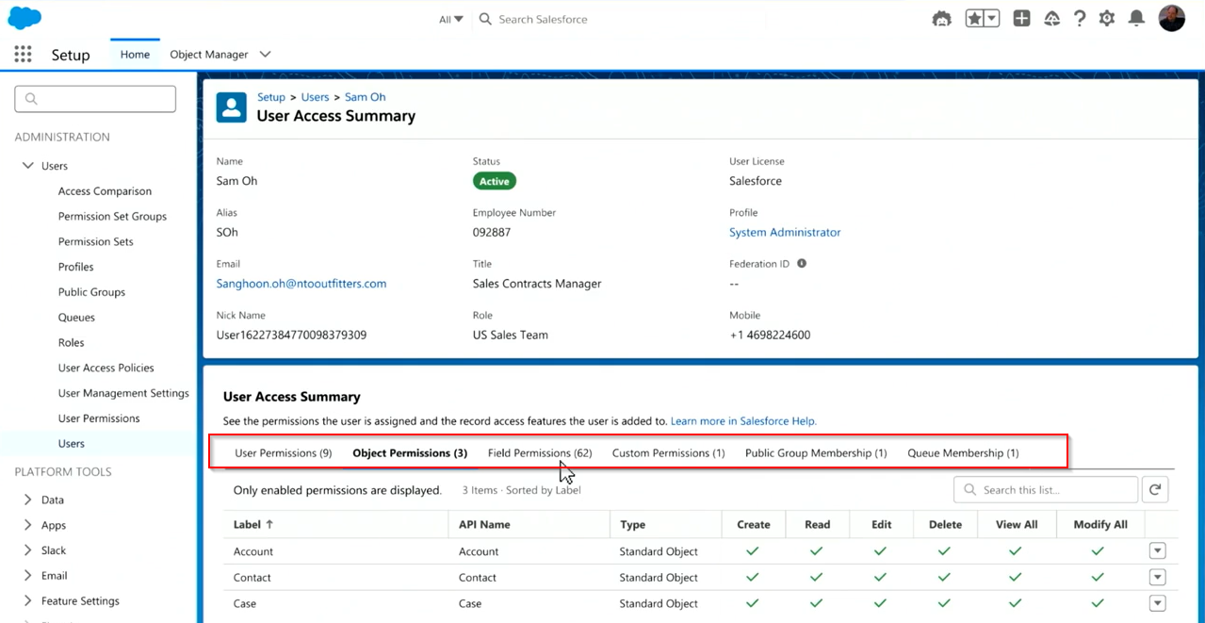
Task: Open the Salesforce cloud upload icon
Action: click(x=1052, y=19)
